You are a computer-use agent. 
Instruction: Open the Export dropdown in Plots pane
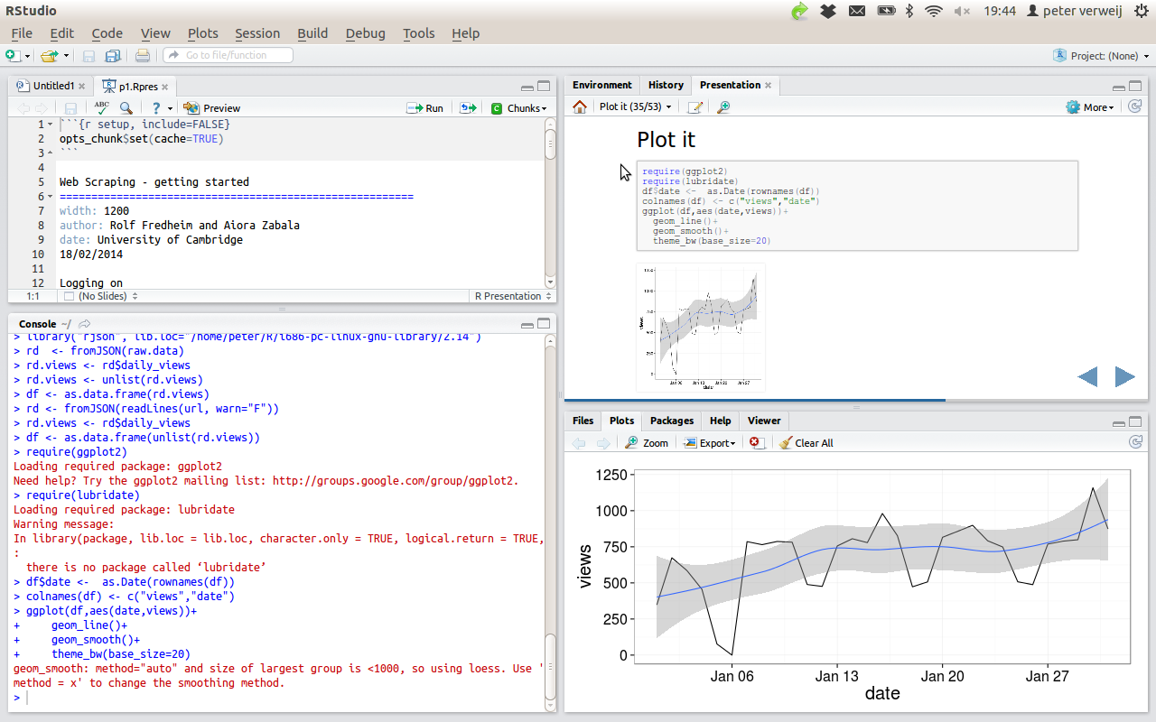coord(710,443)
